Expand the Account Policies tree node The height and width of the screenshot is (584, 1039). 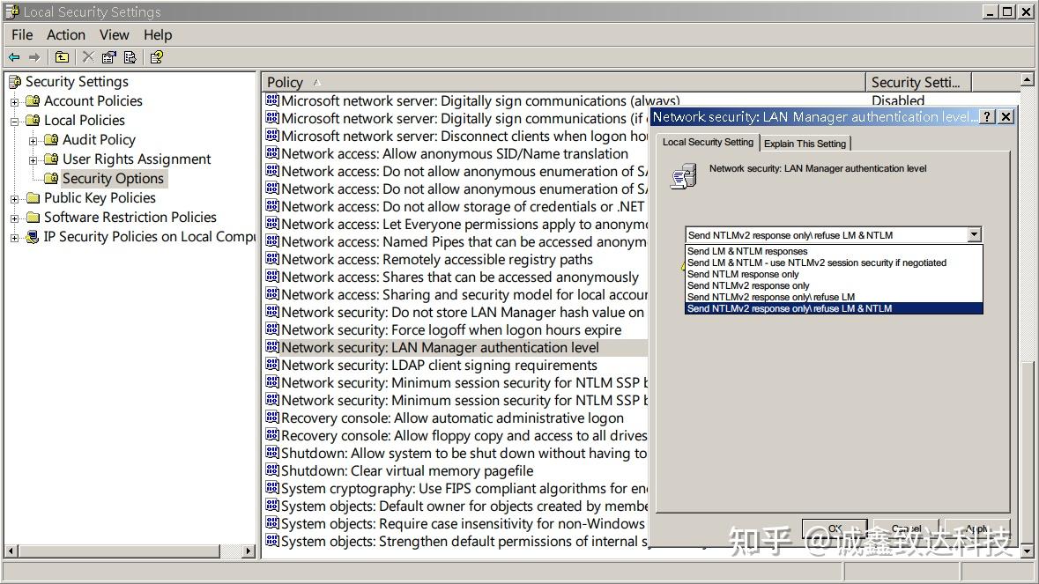(x=15, y=102)
